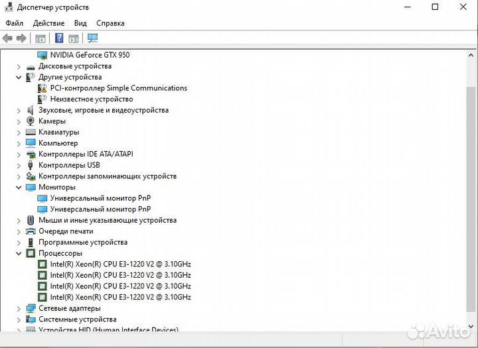Click the IDE ATA/ATAPI controllers icon

pos(31,154)
